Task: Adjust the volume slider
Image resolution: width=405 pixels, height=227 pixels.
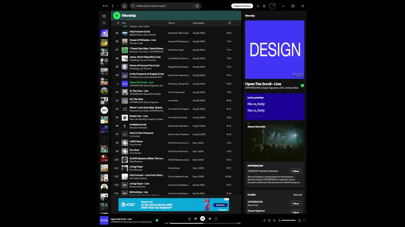Action: [289, 220]
